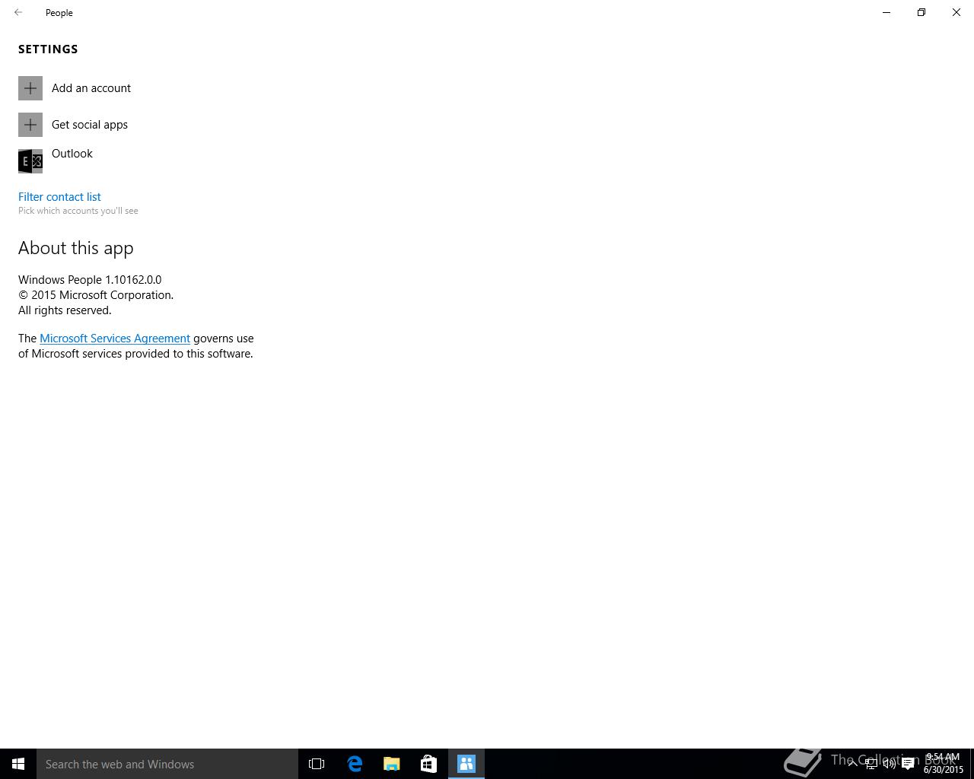Image resolution: width=974 pixels, height=779 pixels.
Task: Restore down the People window
Action: click(921, 12)
